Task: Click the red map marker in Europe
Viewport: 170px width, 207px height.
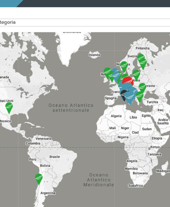Action: (x=127, y=80)
